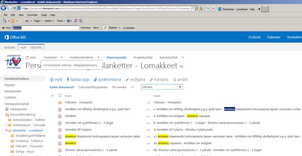Switch to the BLÄDDRA ribbon tab

click(x=10, y=48)
